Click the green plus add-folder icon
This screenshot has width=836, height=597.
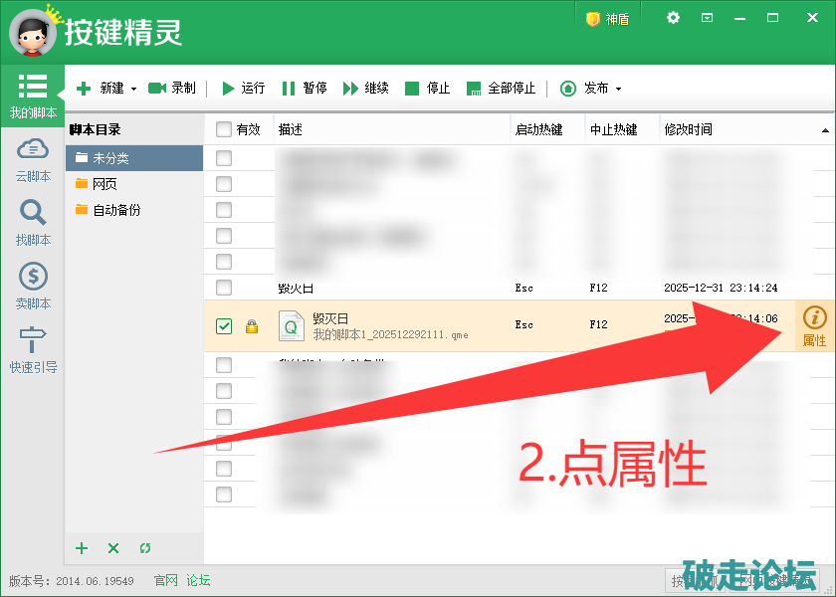click(83, 548)
